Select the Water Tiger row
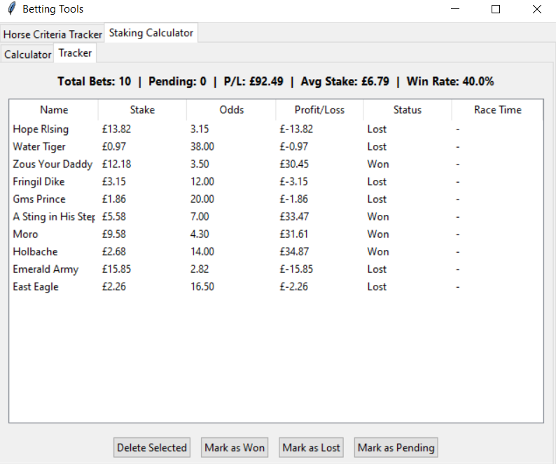The image size is (556, 464). click(276, 146)
